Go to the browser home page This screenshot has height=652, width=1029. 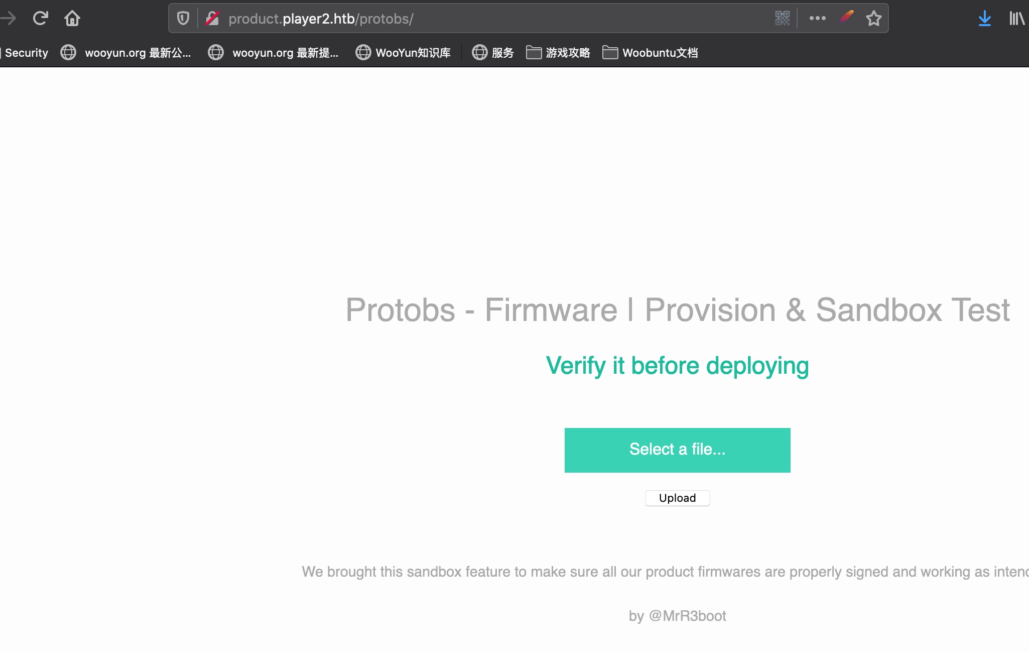click(72, 19)
